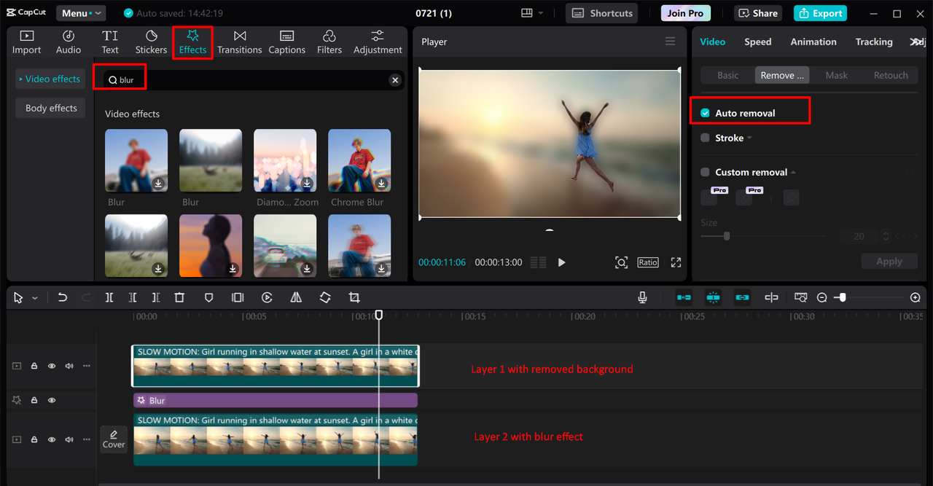Open the Stickers tab
The width and height of the screenshot is (933, 486).
(x=151, y=42)
